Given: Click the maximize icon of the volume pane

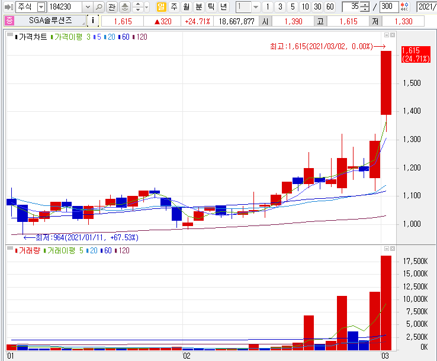Looking at the screenshot, I should click(x=387, y=249).
